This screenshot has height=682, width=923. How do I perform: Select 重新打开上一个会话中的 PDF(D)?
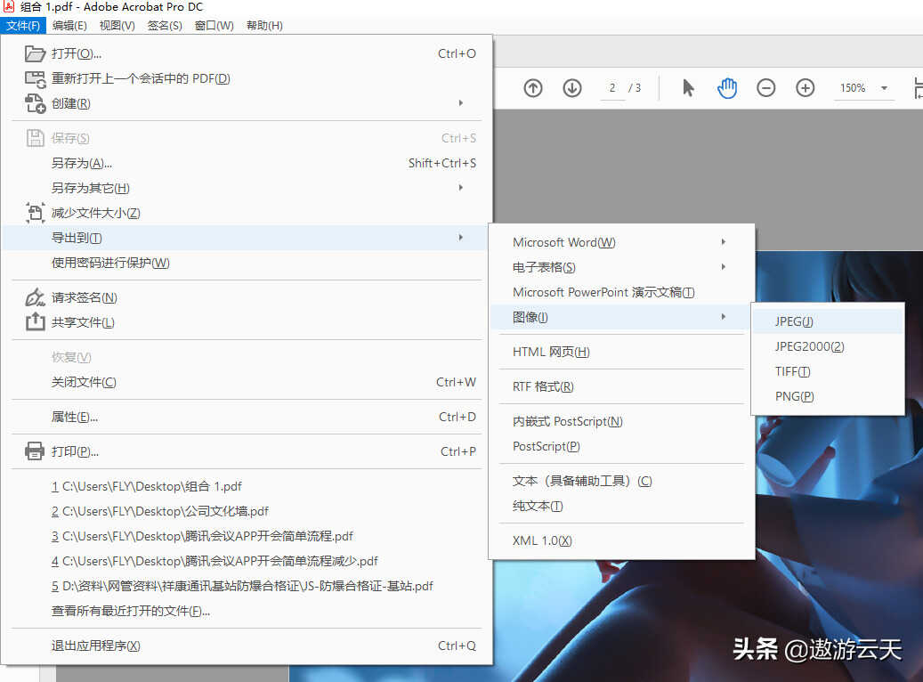(246, 78)
